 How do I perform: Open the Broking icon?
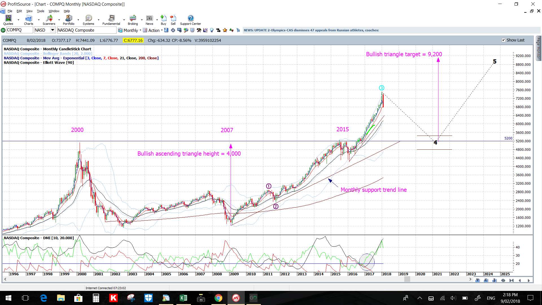pyautogui.click(x=133, y=20)
